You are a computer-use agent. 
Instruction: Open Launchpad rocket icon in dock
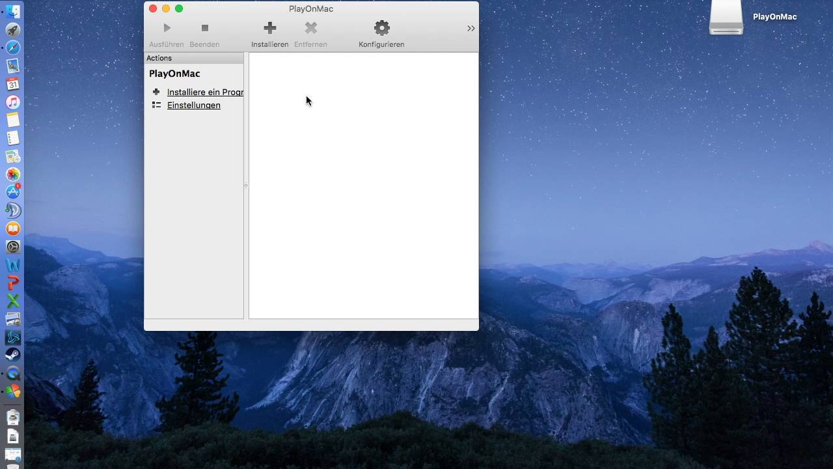tap(13, 29)
